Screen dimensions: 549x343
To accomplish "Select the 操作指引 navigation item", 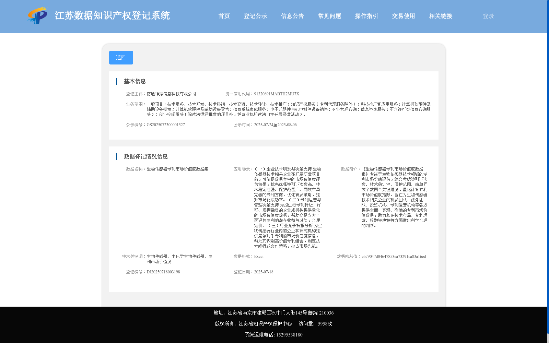I will pyautogui.click(x=366, y=16).
